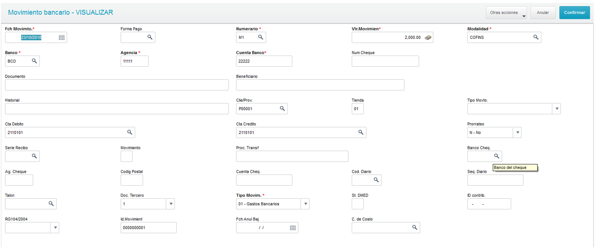The width and height of the screenshot is (595, 251).
Task: Open Numerario lookup magnifier
Action: [260, 37]
